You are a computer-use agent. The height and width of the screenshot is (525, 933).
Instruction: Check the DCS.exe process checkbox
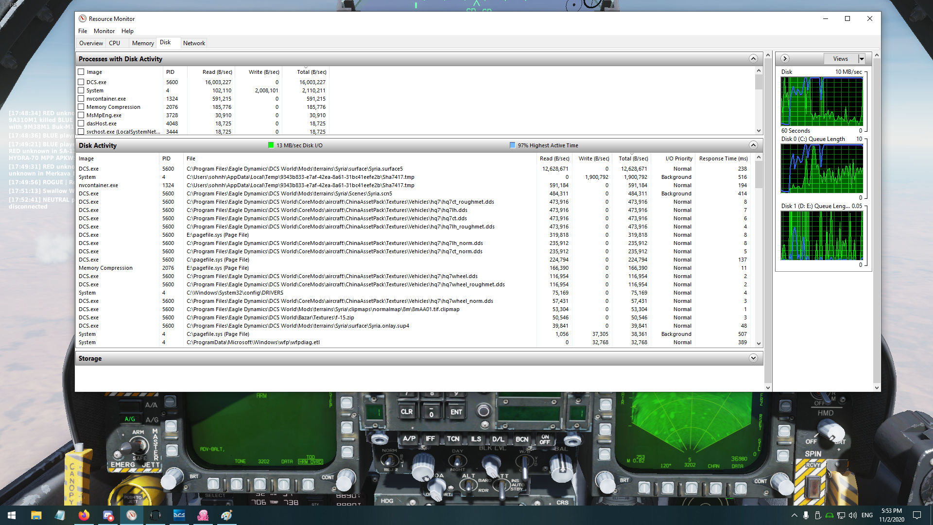tap(81, 82)
